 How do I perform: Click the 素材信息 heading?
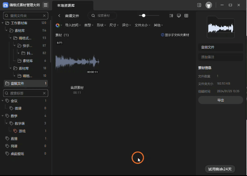click(205, 68)
